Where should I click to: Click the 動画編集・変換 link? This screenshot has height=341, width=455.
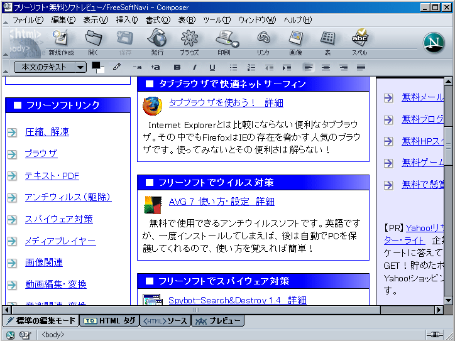point(56,284)
